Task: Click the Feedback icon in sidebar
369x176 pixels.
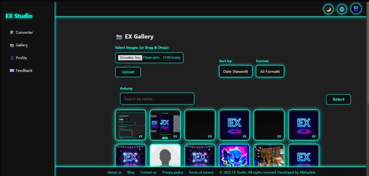Action: point(12,71)
